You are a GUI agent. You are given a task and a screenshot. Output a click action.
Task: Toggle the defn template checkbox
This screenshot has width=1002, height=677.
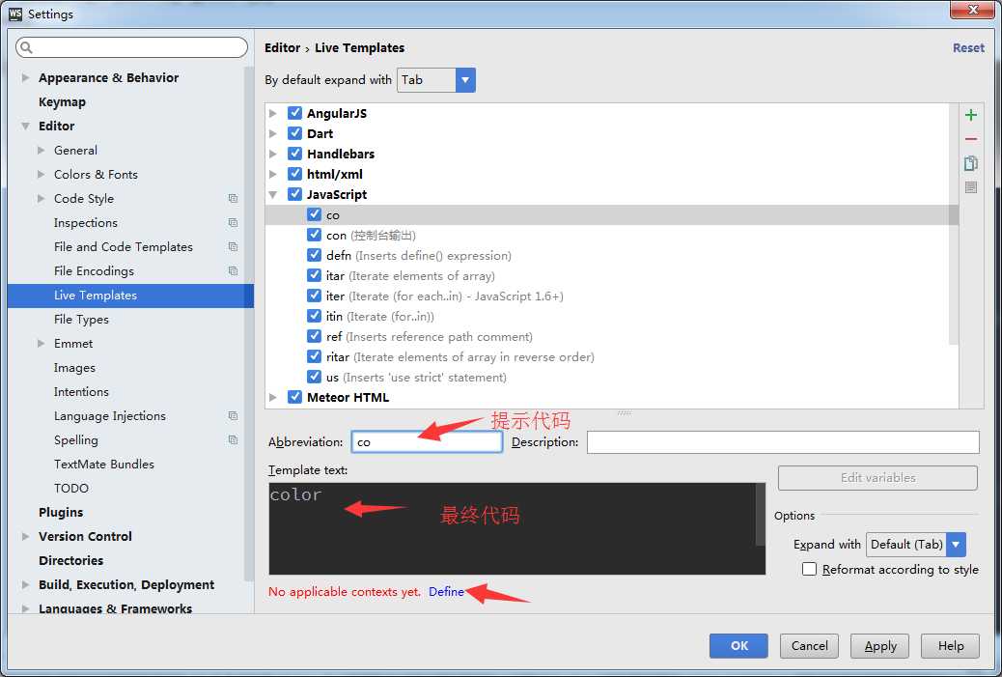click(x=314, y=255)
